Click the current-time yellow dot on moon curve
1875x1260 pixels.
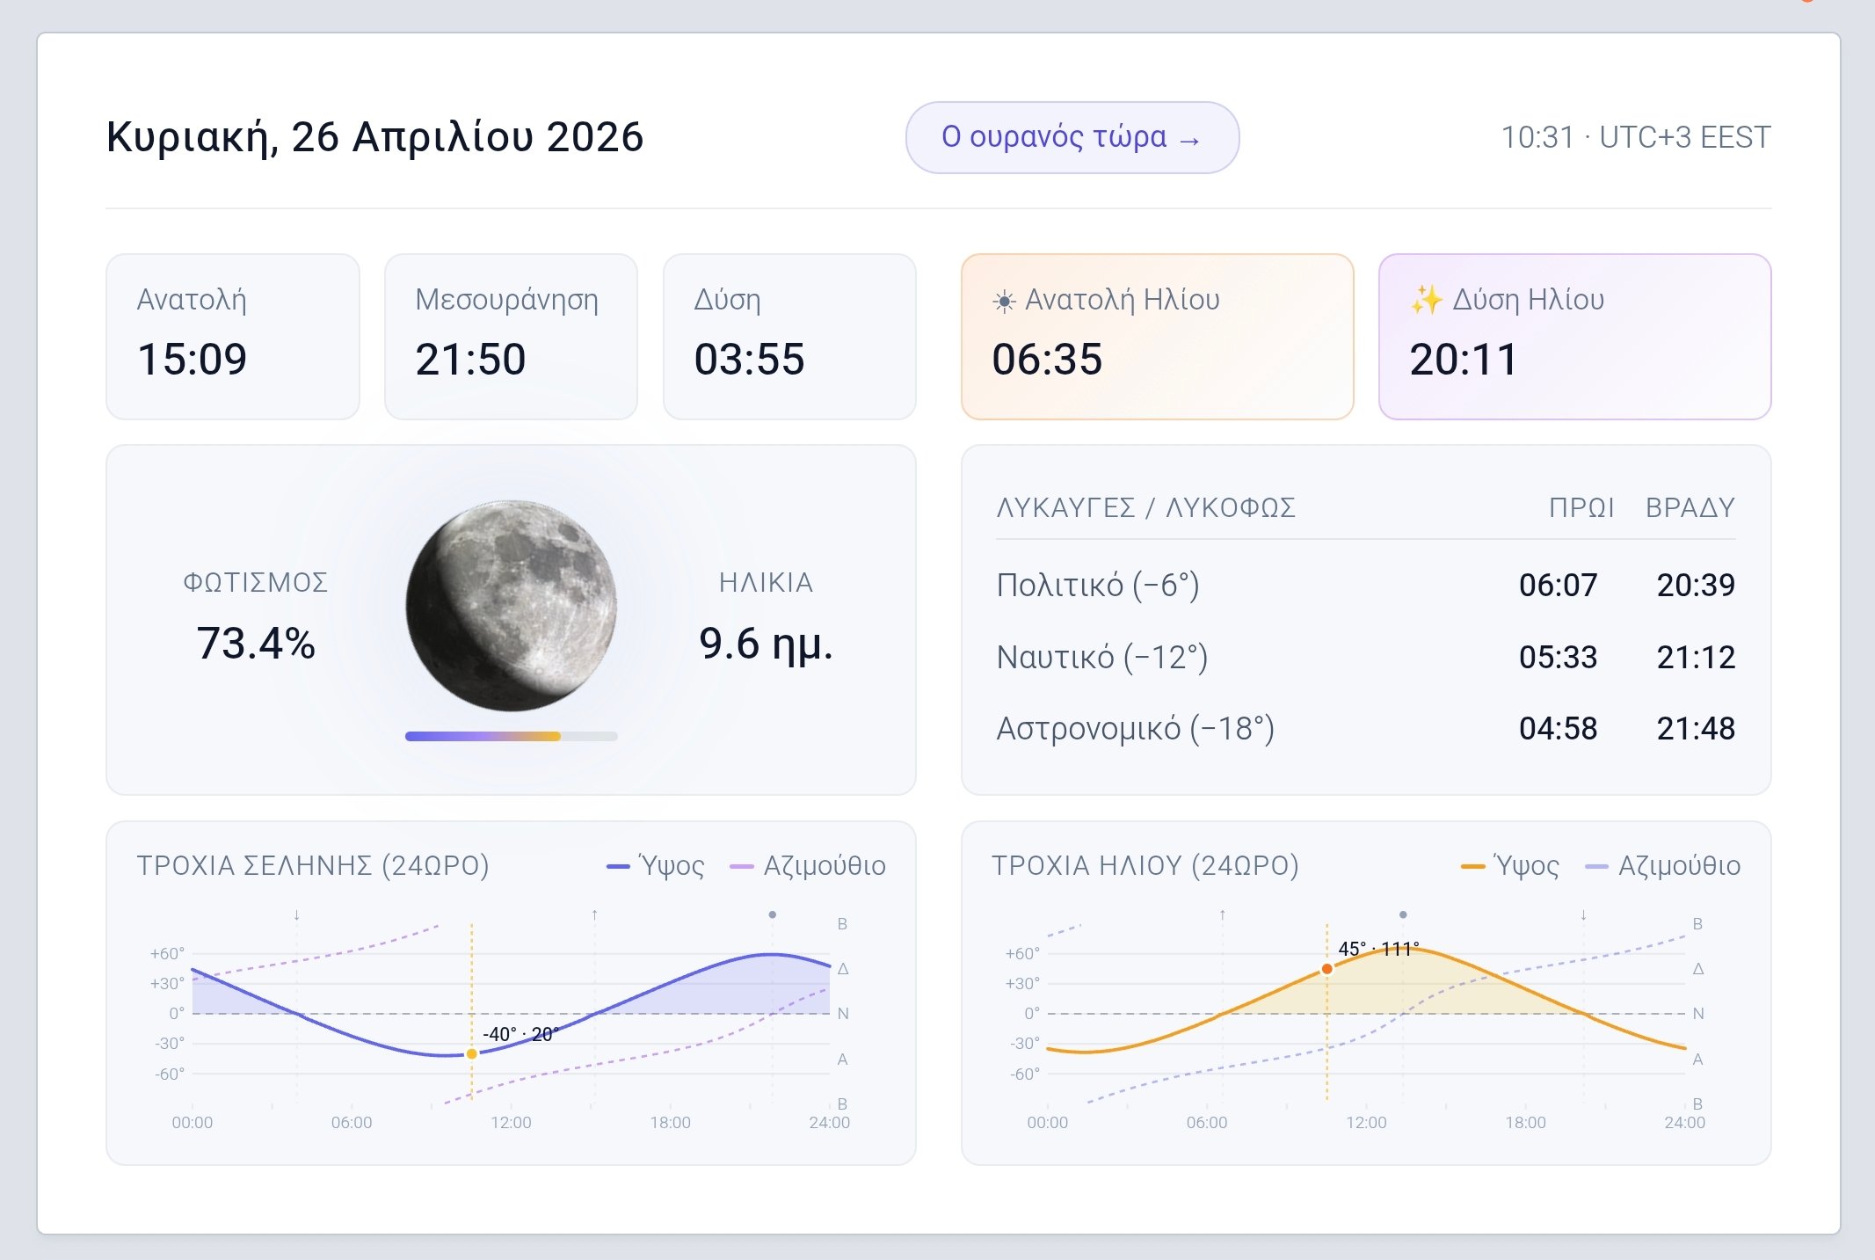click(x=472, y=1053)
